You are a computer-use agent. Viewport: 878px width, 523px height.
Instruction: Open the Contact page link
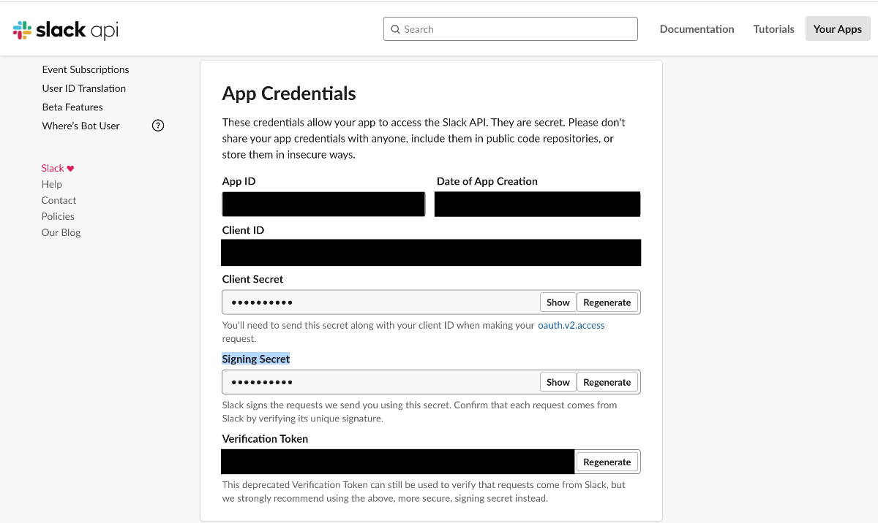click(x=59, y=200)
